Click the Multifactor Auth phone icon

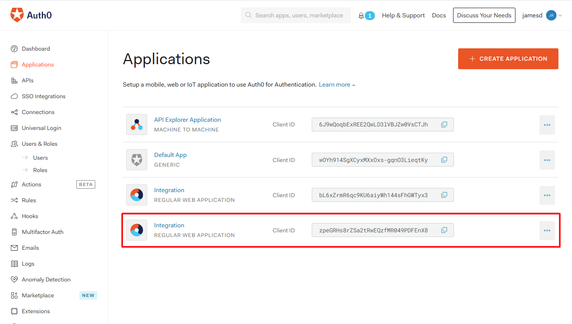[14, 232]
